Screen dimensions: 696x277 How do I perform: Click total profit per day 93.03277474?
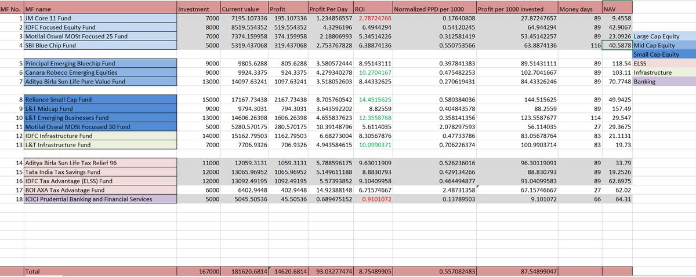[330, 271]
